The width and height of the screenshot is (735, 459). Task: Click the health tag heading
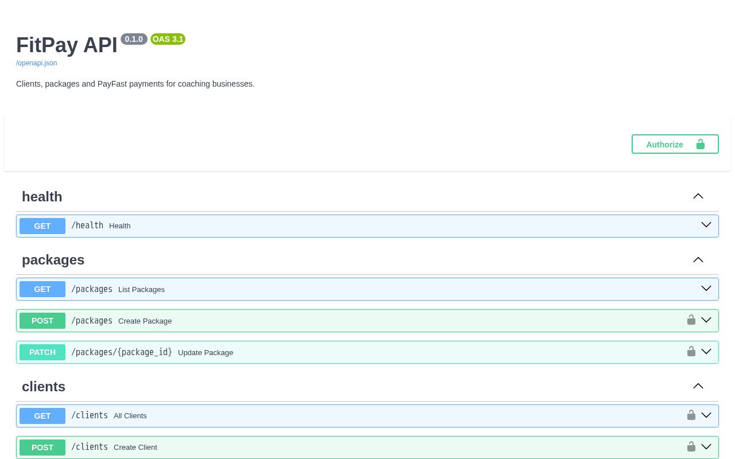tap(42, 197)
